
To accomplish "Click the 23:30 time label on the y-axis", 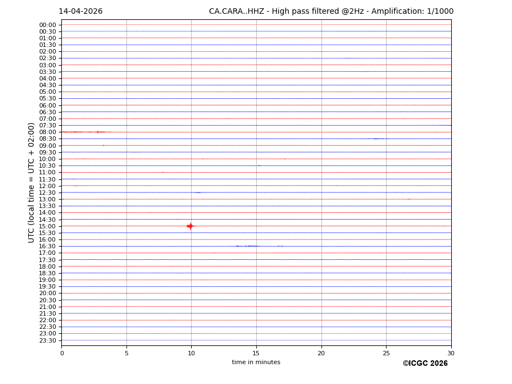I will [47, 340].
